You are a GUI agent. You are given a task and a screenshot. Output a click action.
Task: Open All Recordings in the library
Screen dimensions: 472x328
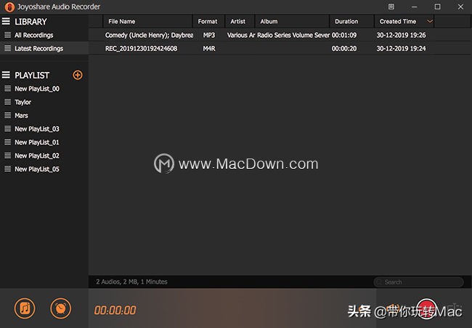(33, 35)
